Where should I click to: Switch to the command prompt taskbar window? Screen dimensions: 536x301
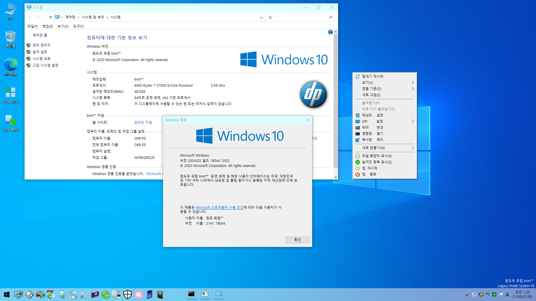pos(191,294)
